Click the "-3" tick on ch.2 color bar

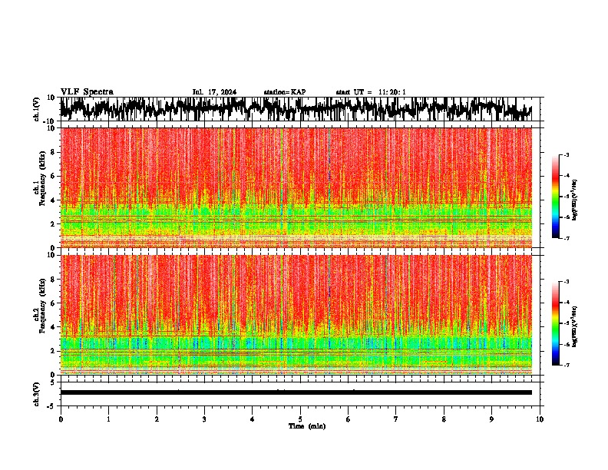[566, 282]
